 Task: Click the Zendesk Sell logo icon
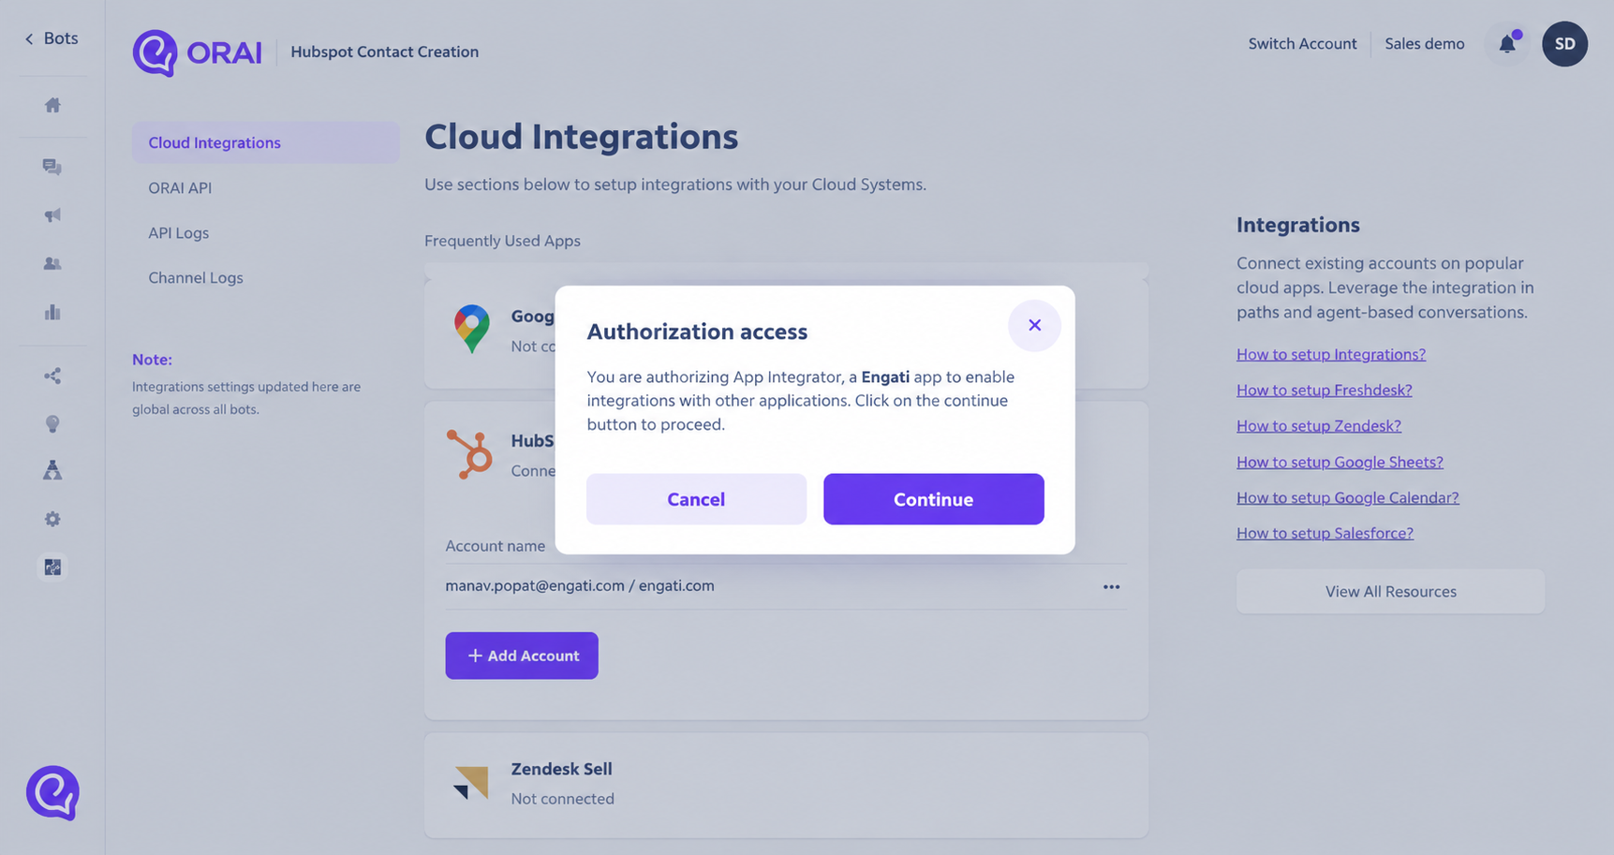pos(471,783)
